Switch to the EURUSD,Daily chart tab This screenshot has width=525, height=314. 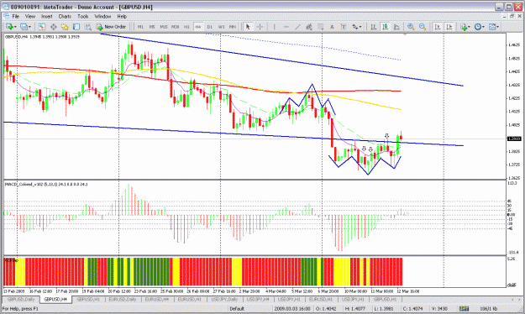click(x=123, y=300)
